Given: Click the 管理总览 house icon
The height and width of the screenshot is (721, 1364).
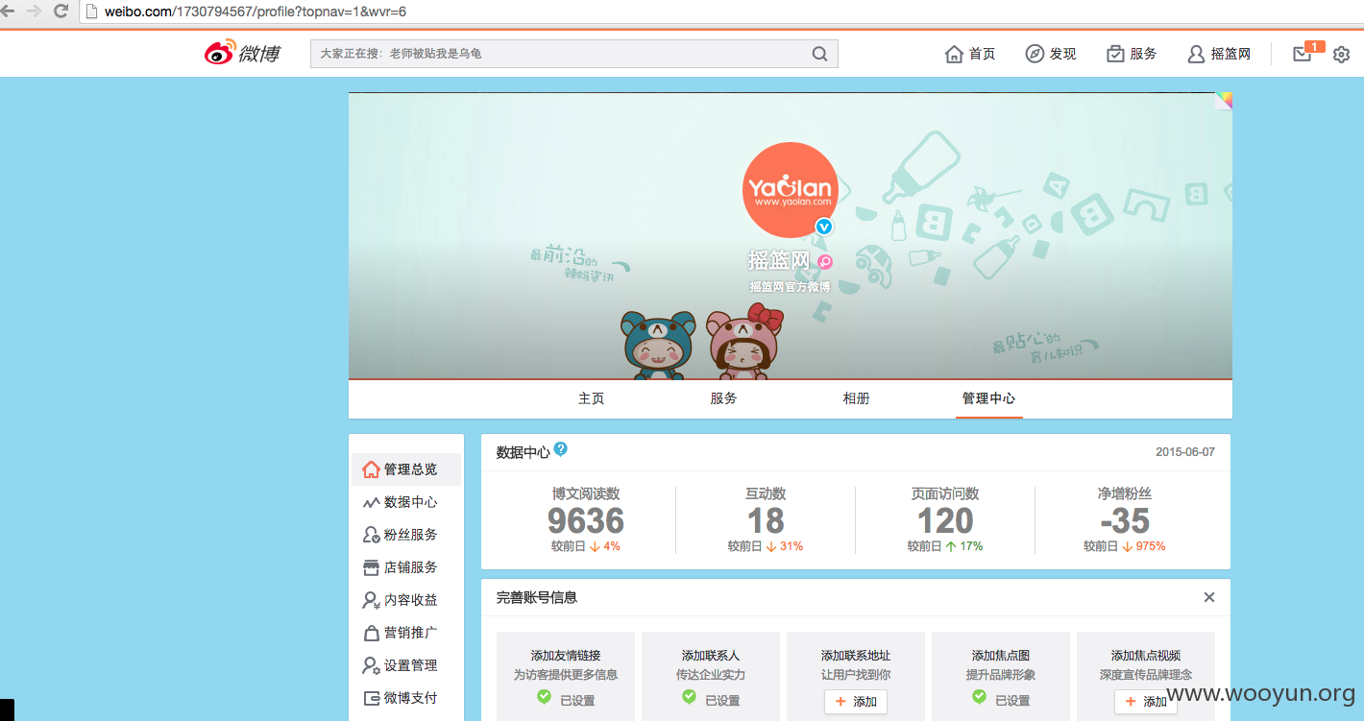Looking at the screenshot, I should pos(371,469).
